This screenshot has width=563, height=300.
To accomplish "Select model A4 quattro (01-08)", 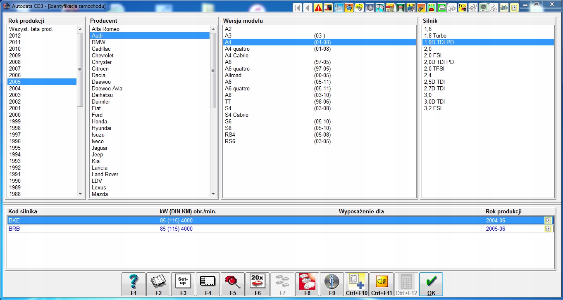I will 319,49.
